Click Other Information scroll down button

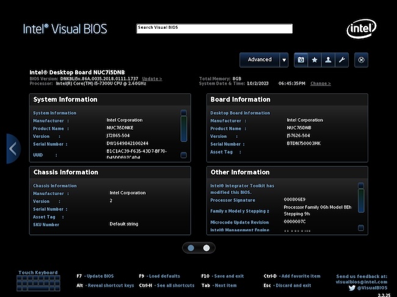pyautogui.click(x=361, y=227)
